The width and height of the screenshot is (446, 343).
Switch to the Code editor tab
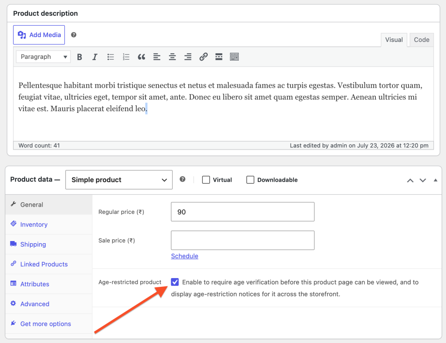point(421,40)
